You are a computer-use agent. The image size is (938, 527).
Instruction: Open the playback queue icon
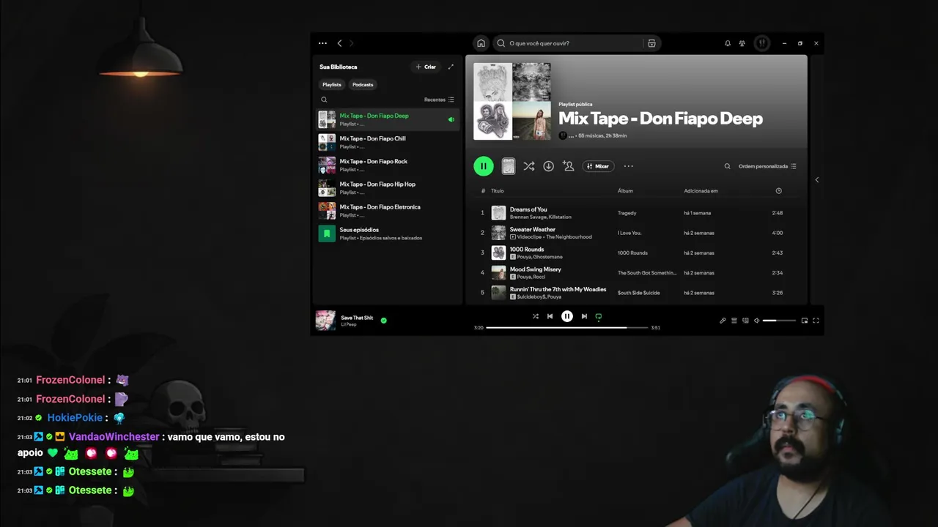coord(734,321)
